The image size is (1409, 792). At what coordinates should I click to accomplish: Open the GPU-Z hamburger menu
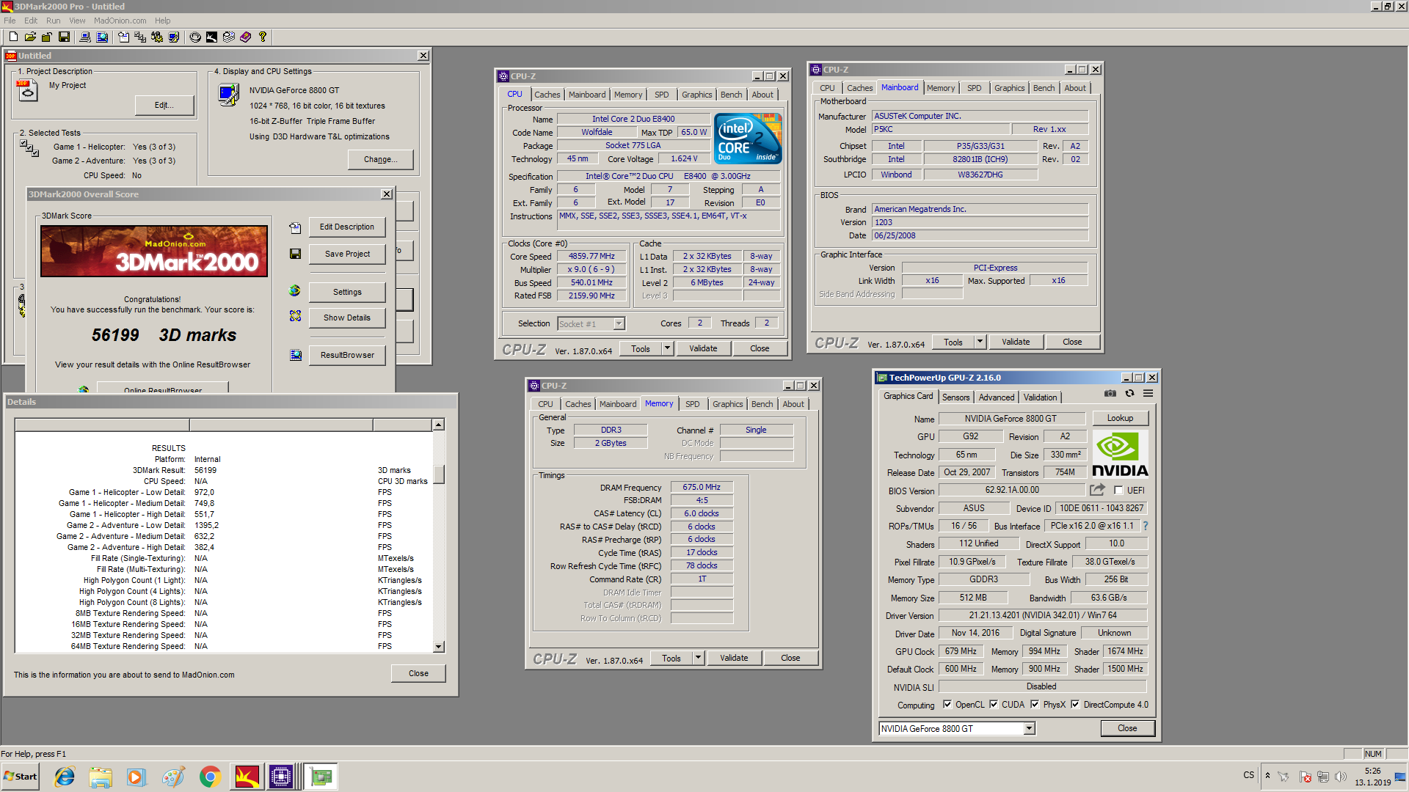[1148, 394]
